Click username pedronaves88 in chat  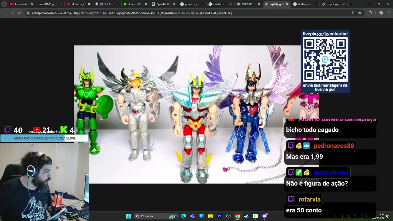pos(334,146)
